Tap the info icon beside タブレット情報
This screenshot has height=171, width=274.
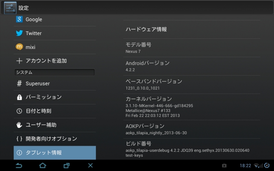click(19, 153)
